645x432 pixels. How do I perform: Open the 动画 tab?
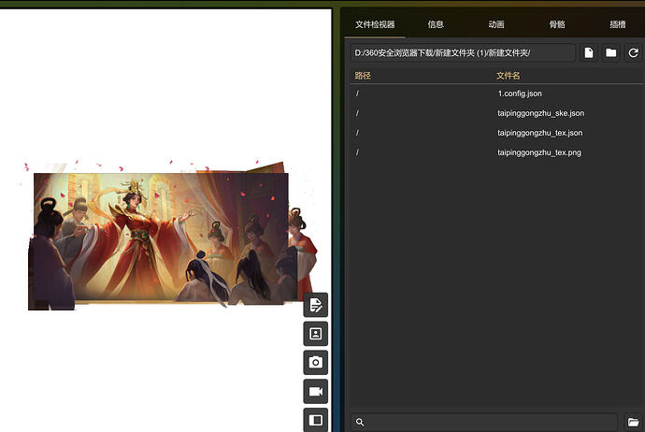(x=496, y=24)
